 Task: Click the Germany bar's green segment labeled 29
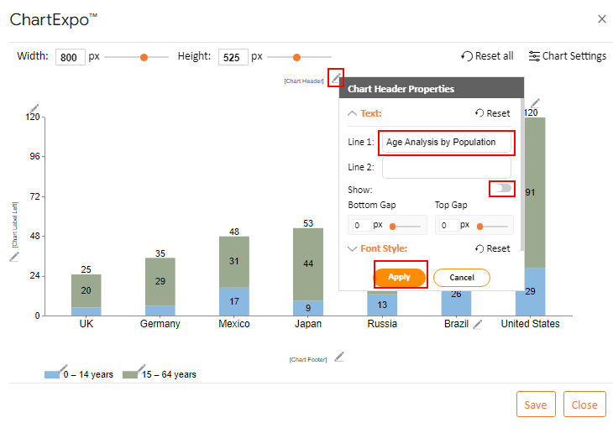pyautogui.click(x=160, y=281)
